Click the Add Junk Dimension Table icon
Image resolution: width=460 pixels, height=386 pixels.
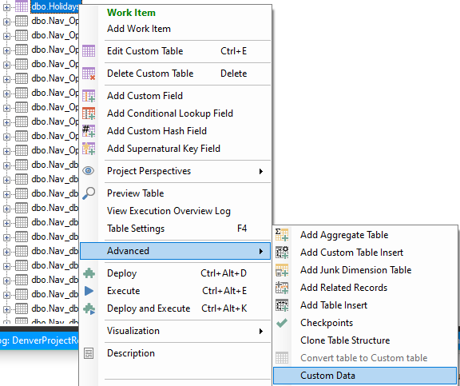pos(282,270)
